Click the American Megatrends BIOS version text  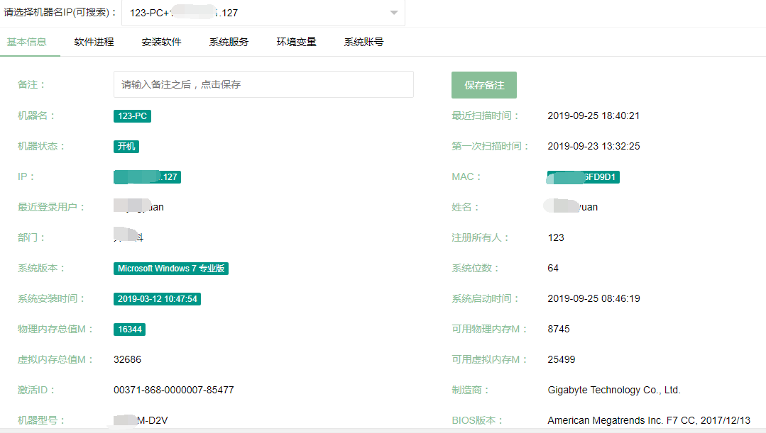click(x=648, y=420)
